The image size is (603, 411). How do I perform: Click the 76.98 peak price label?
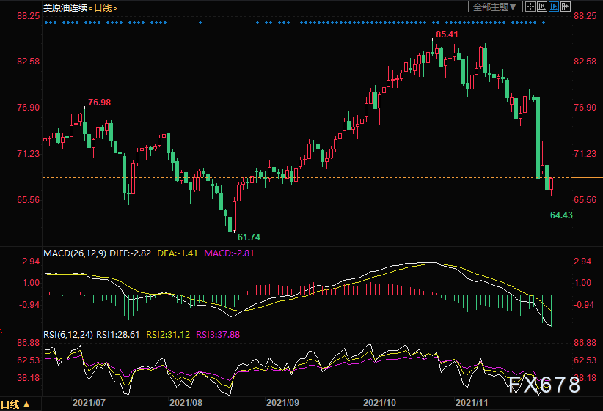pyautogui.click(x=99, y=103)
